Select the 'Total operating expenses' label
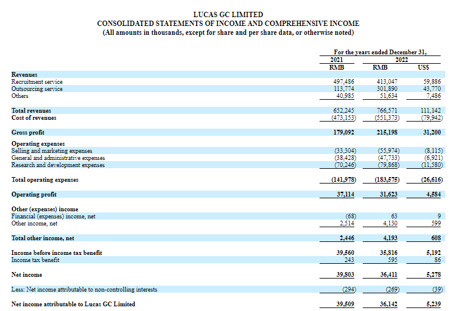456x311 pixels. [45, 180]
